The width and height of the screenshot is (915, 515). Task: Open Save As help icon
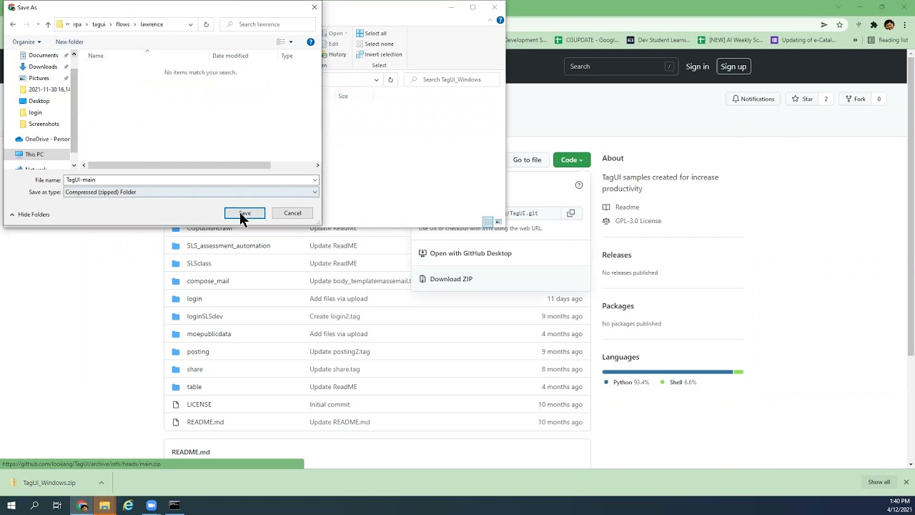click(x=310, y=41)
